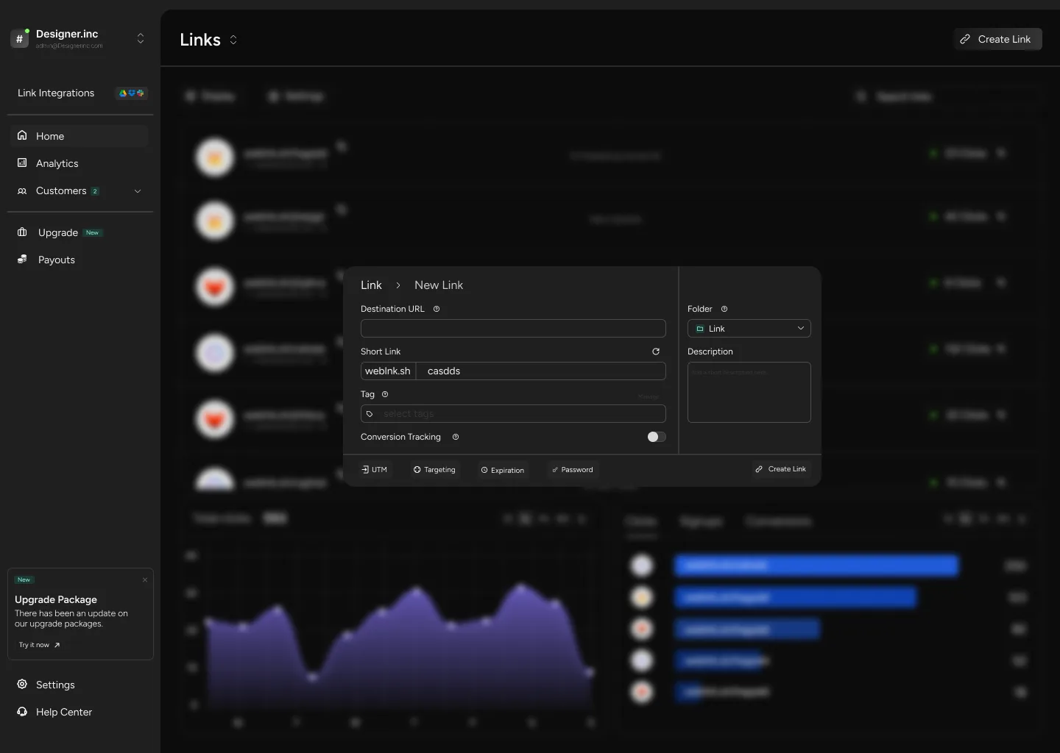This screenshot has height=753, width=1060.
Task: Click the Tag help info icon
Action: 385,394
